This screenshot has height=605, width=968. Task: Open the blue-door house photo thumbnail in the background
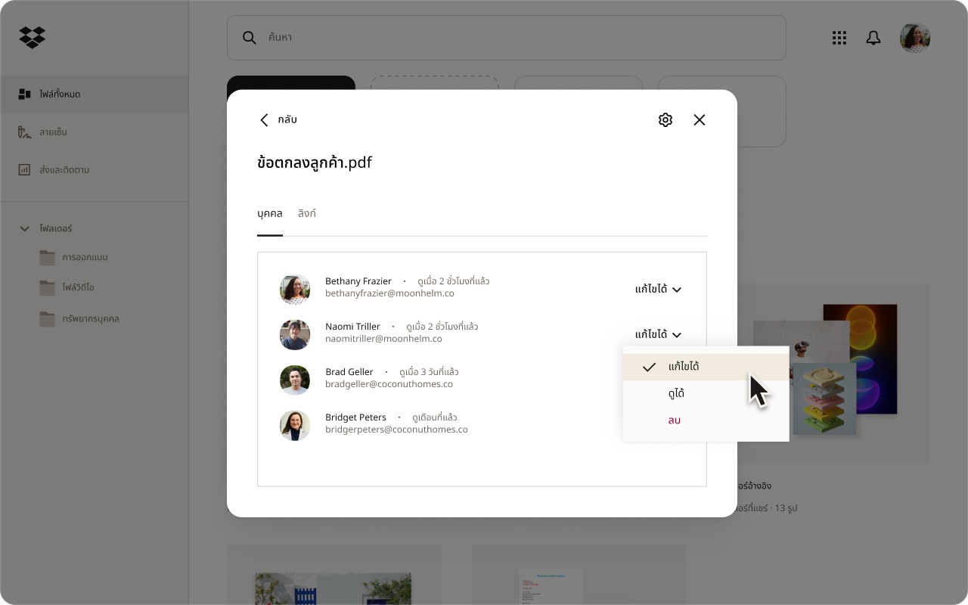pyautogui.click(x=334, y=575)
